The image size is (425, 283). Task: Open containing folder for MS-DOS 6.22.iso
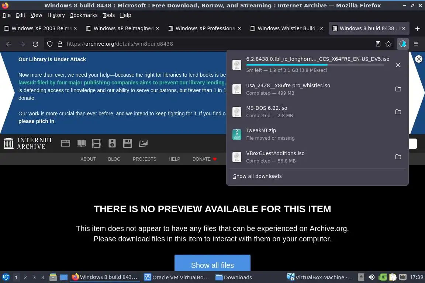(398, 112)
